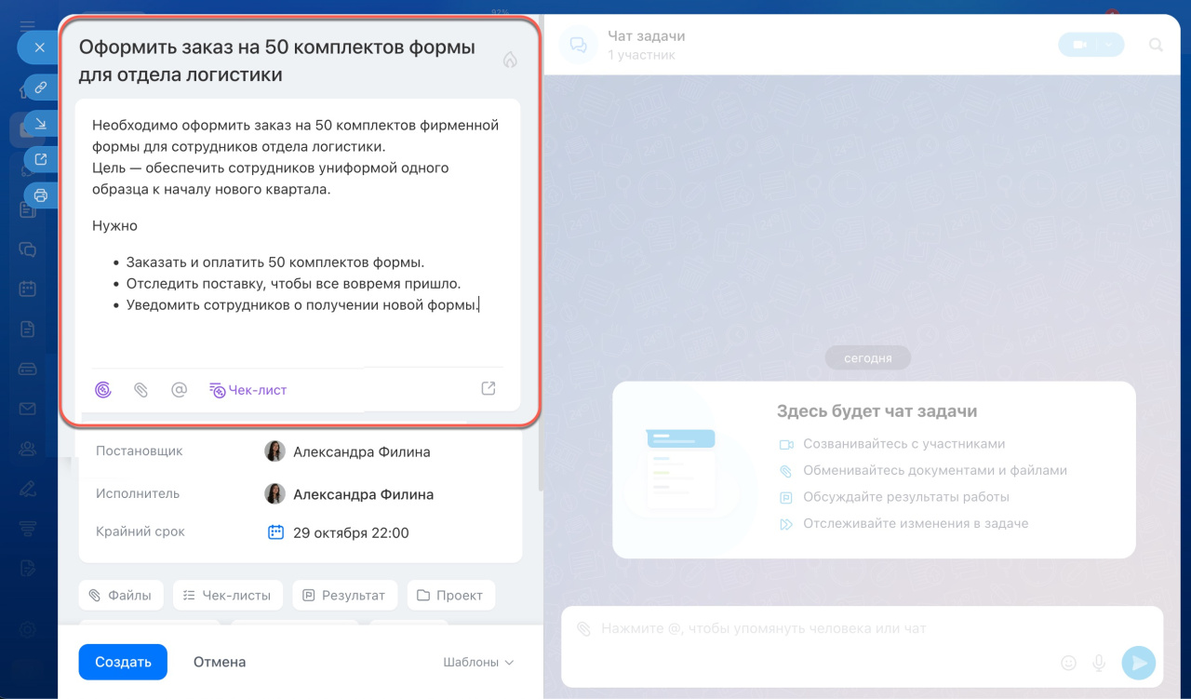Change deadline 29 октября 22:00
Image resolution: width=1191 pixels, height=699 pixels.
[350, 533]
